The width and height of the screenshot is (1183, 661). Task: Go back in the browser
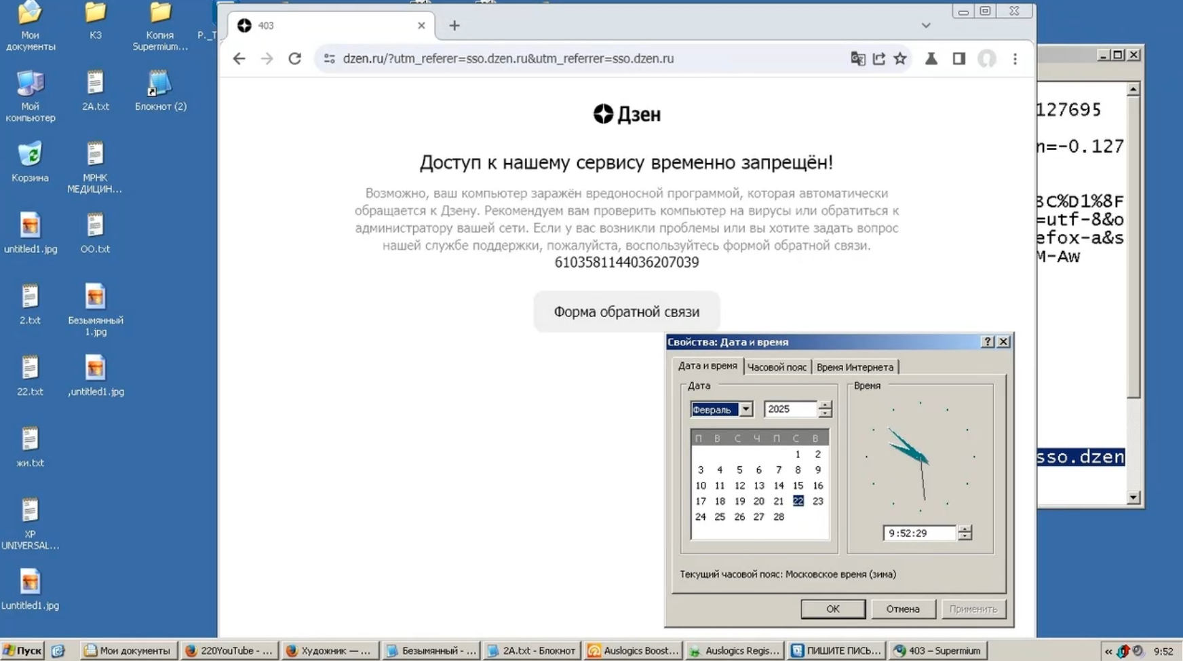pos(239,58)
